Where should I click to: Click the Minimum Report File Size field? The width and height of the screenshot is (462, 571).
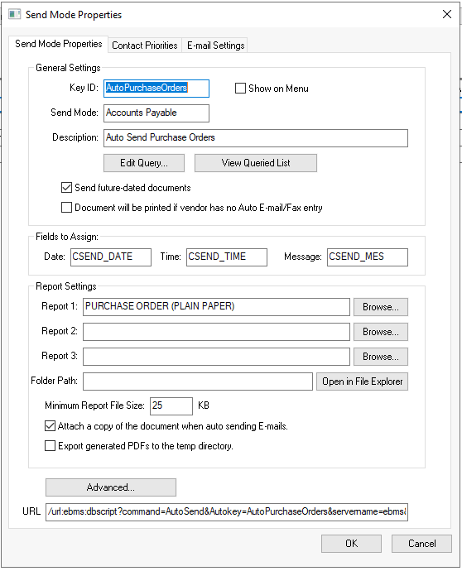click(x=171, y=406)
